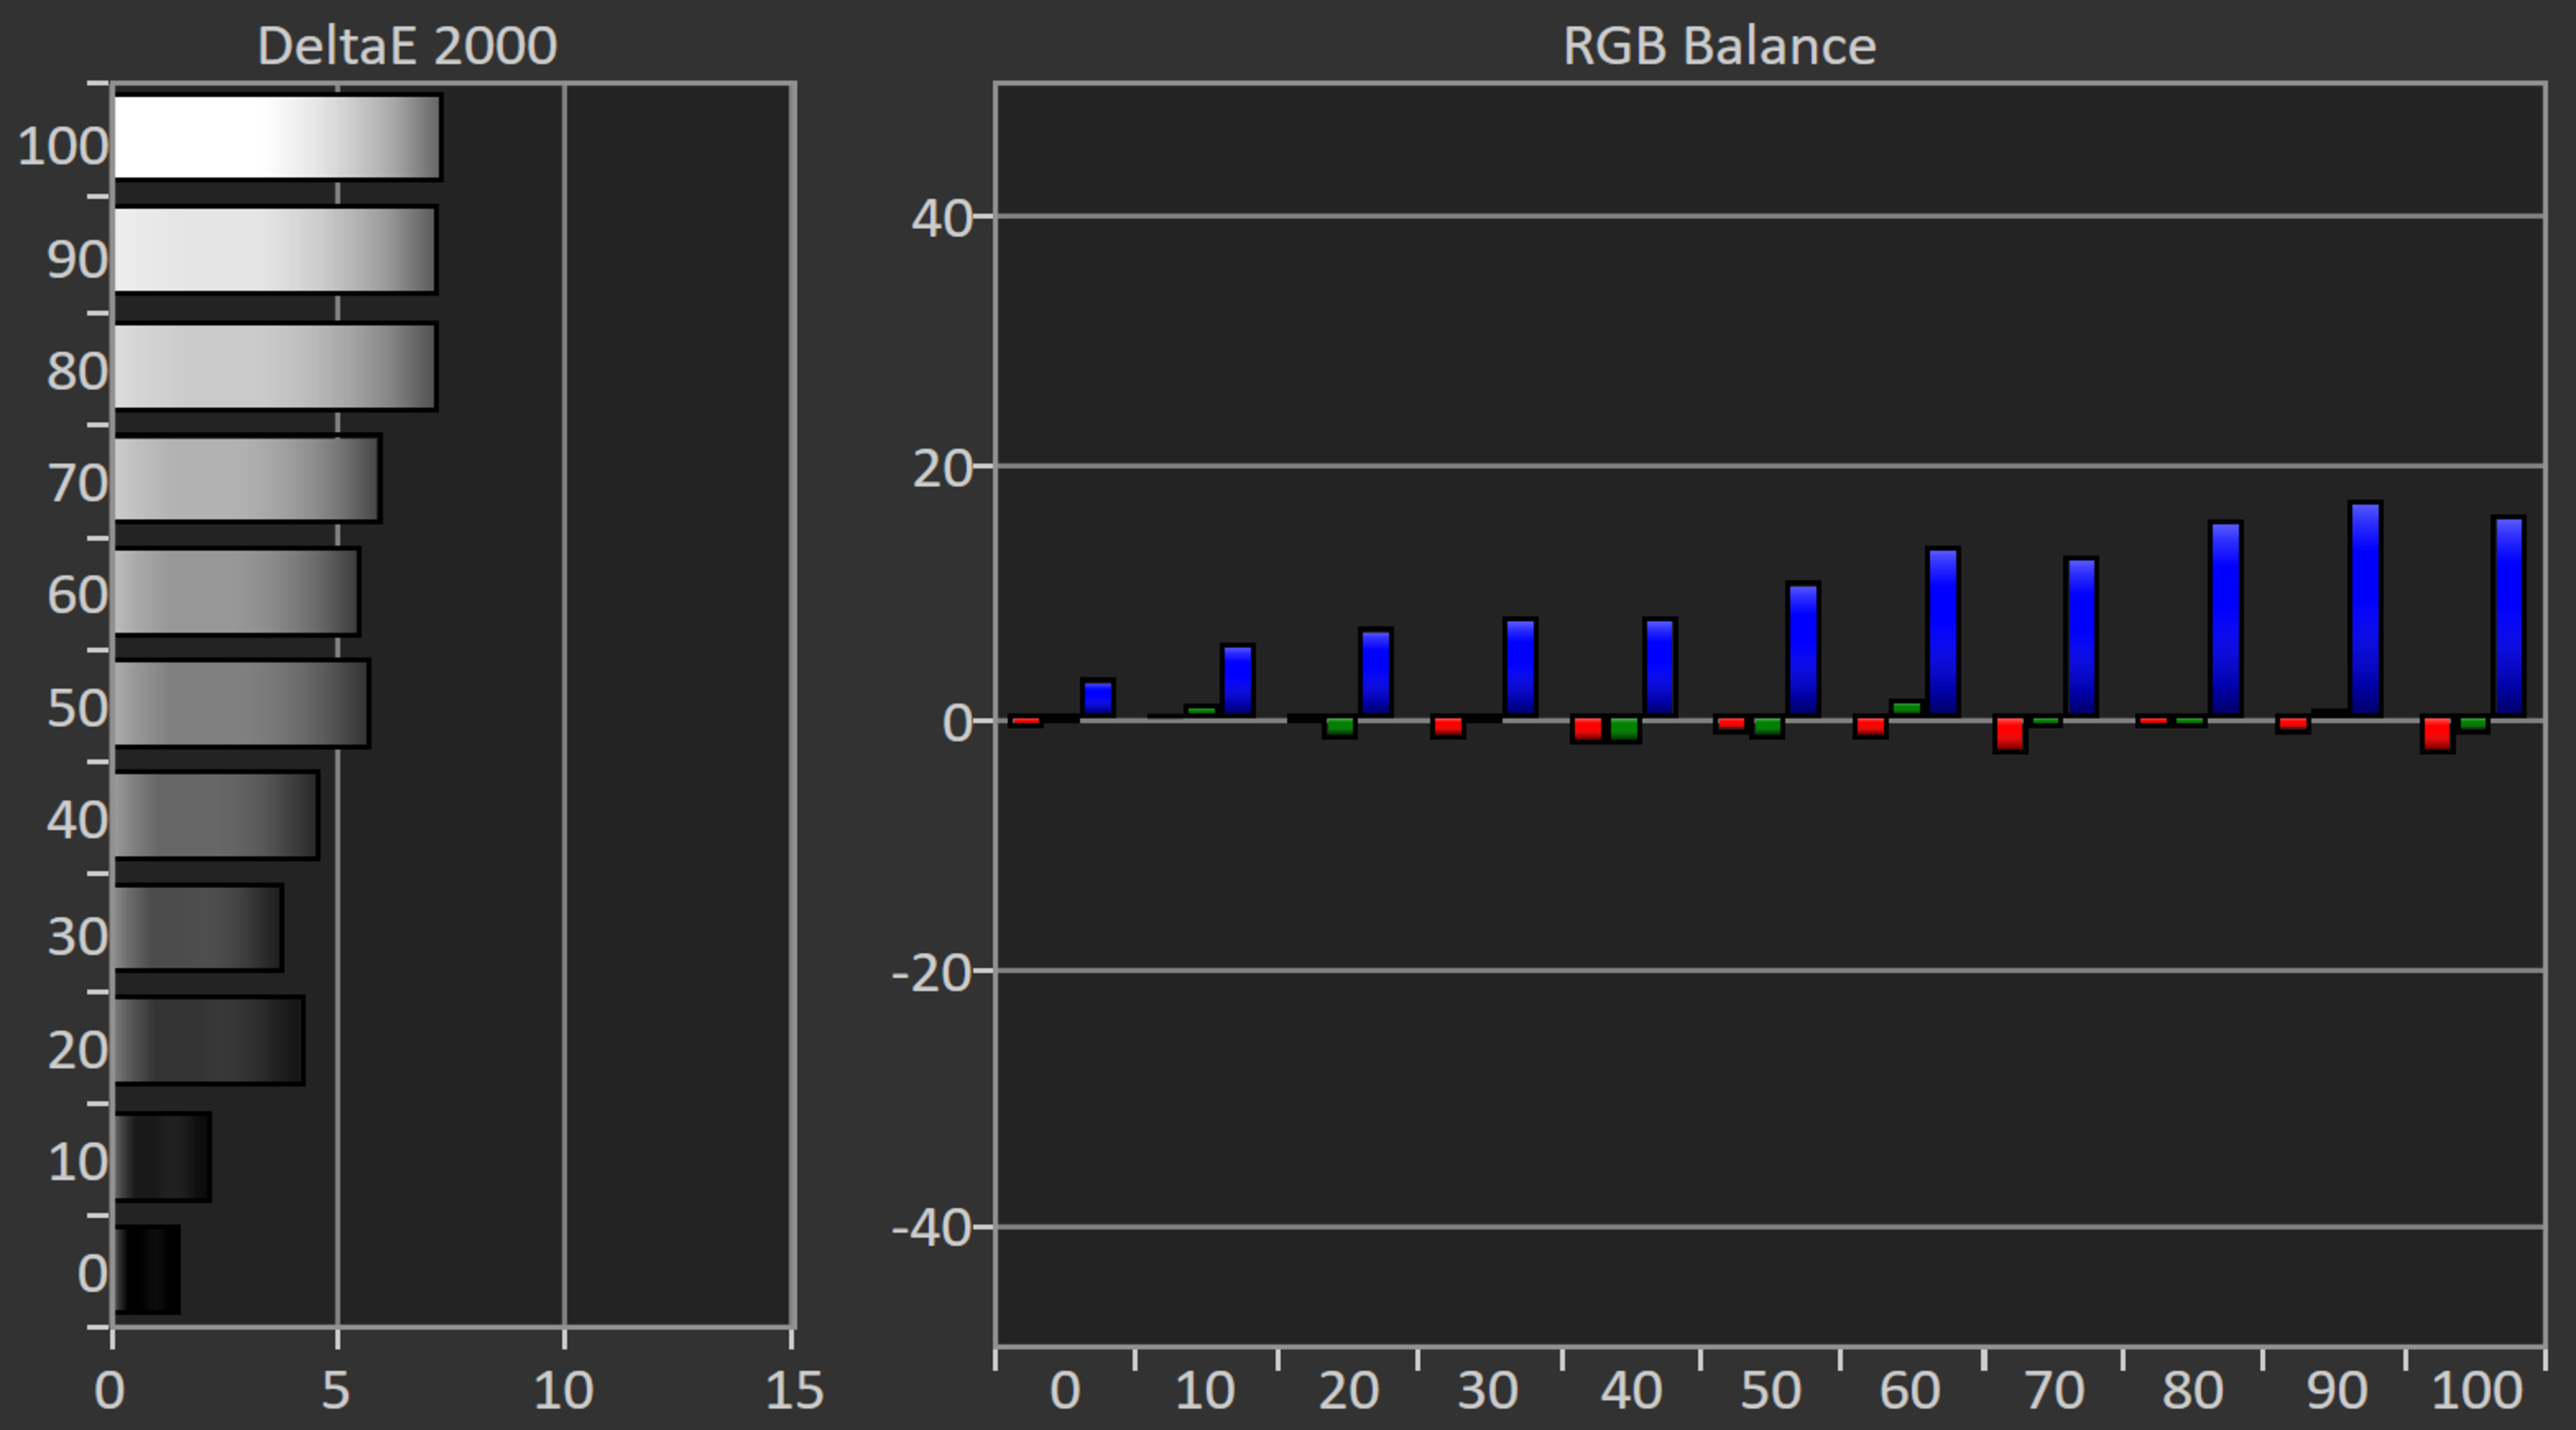Screen dimensions: 2576x1430
Task: Click the blue bar at 30 in RGB Balance
Action: (1520, 667)
